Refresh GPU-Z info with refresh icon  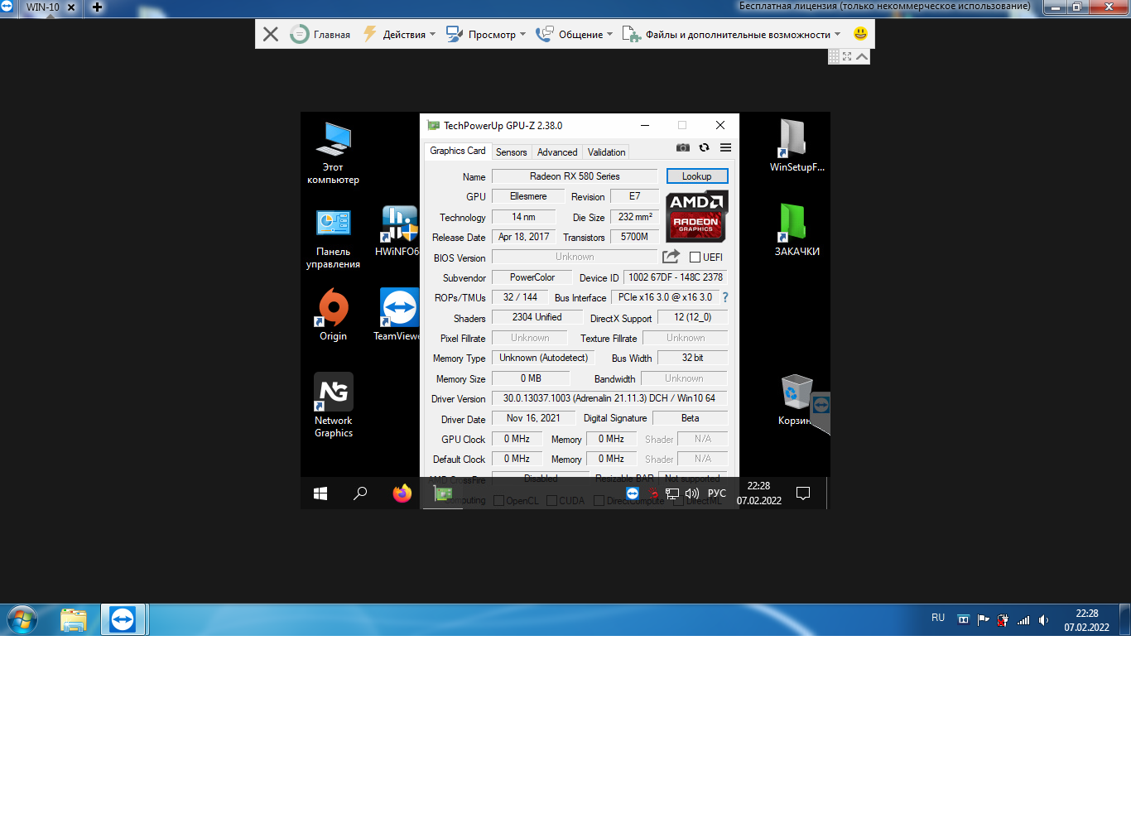tap(704, 147)
